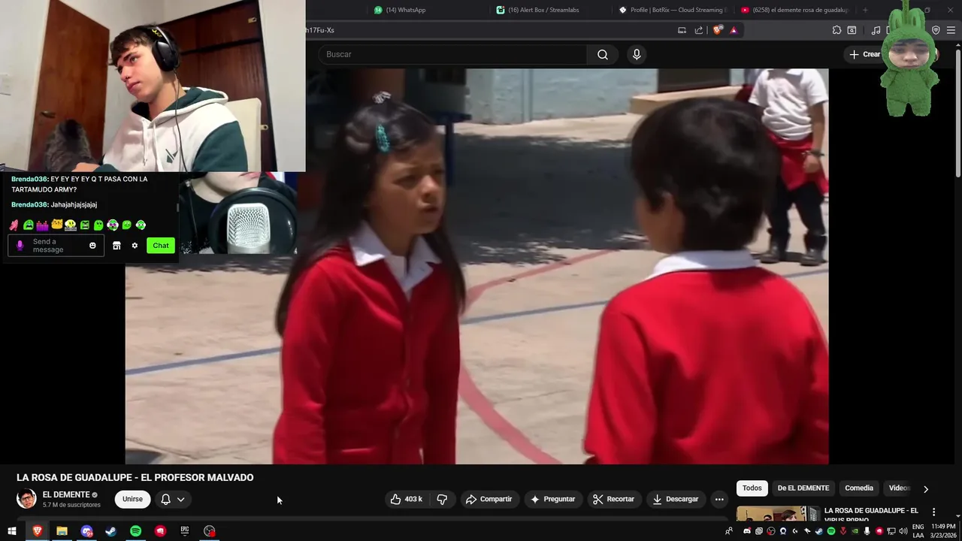Focus the Send a message chat box
This screenshot has width=962, height=541.
(56, 246)
